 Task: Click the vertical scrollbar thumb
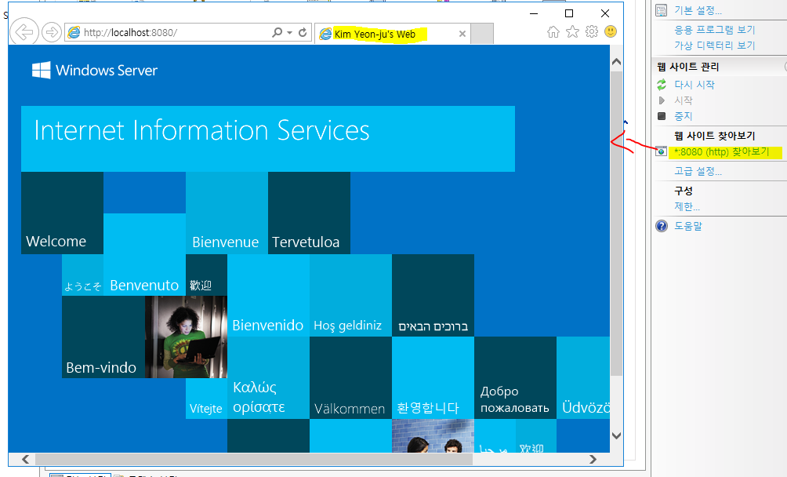tap(616, 224)
